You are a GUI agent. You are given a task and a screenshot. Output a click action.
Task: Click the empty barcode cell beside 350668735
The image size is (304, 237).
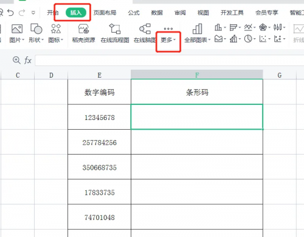pyautogui.click(x=197, y=167)
